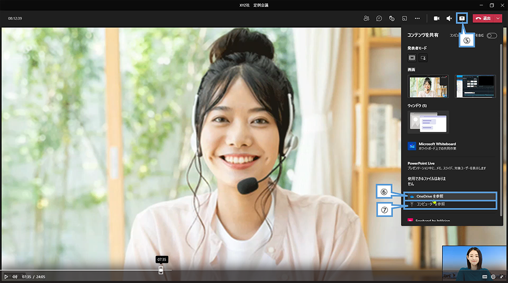508x283 pixels.
Task: Click the share content icon
Action: pyautogui.click(x=462, y=18)
